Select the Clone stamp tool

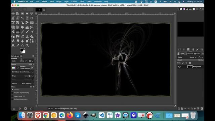(x=27, y=36)
